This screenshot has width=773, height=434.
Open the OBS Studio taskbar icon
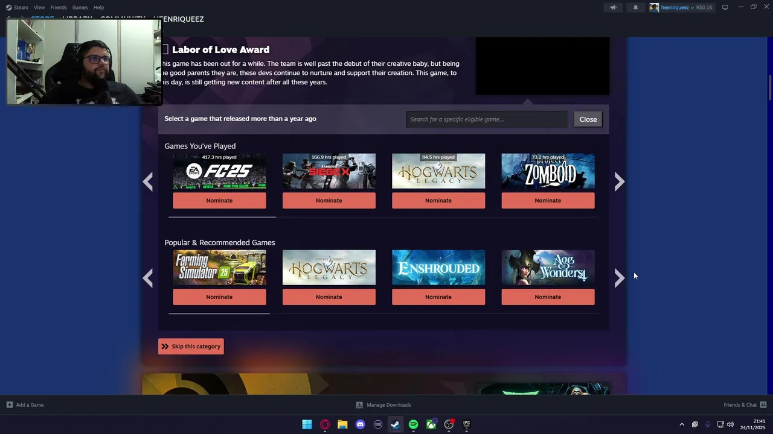(x=449, y=424)
